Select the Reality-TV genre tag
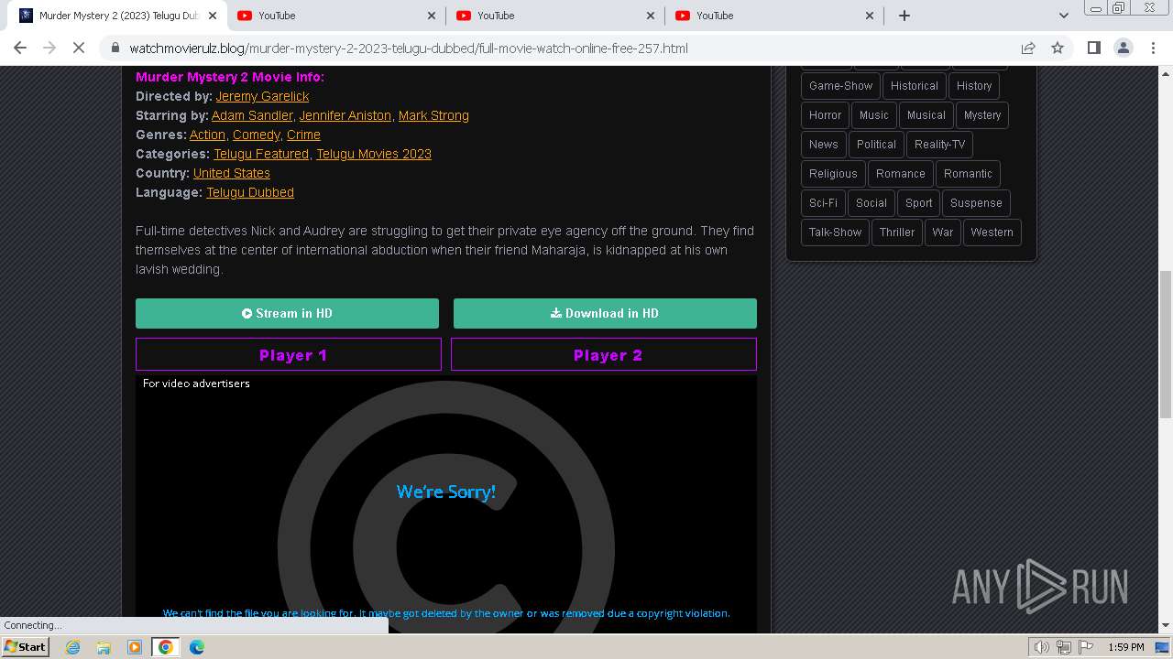 click(x=939, y=145)
